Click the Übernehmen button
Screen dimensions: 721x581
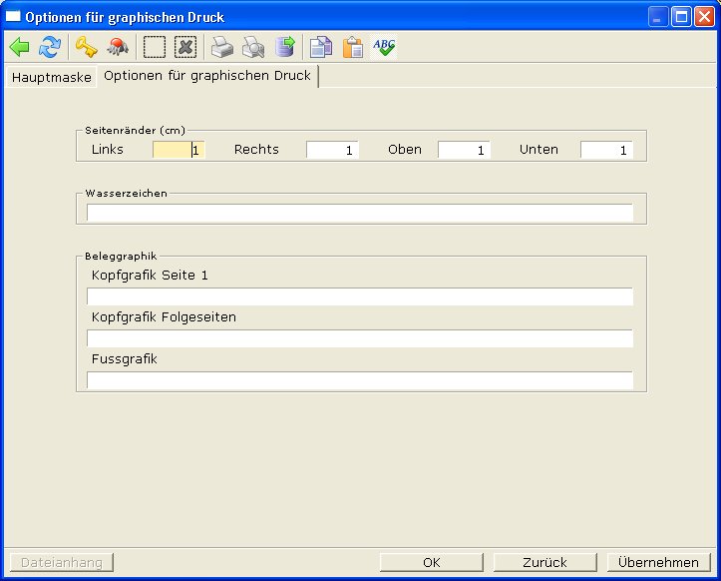(x=659, y=562)
